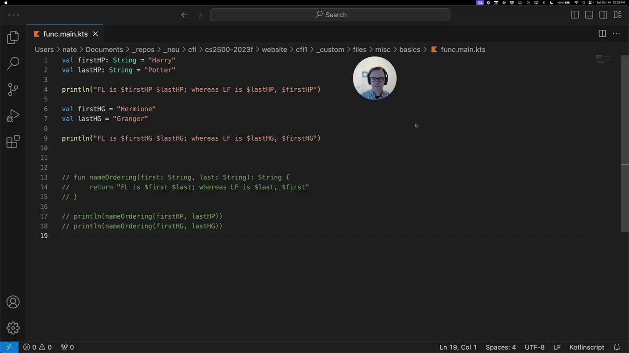Select the func.main.kts editor tab

pos(65,34)
